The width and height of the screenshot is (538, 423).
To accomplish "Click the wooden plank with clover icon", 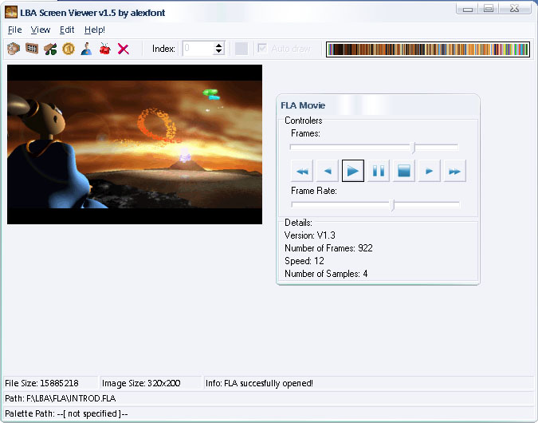I will [x=50, y=49].
